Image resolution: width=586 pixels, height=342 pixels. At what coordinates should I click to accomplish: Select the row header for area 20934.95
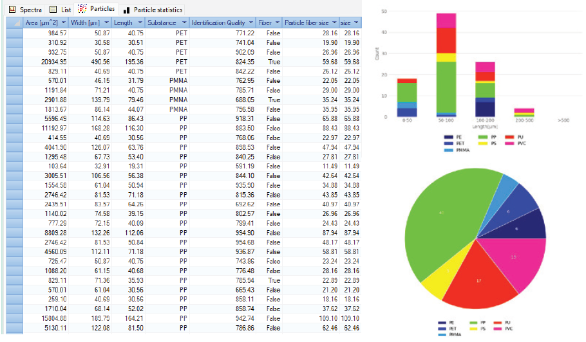[14, 62]
